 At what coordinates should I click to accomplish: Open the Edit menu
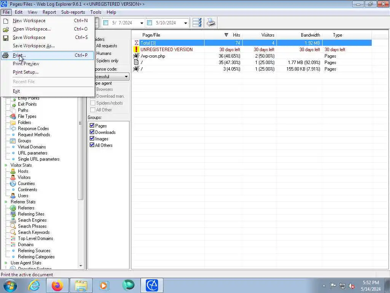[x=18, y=12]
